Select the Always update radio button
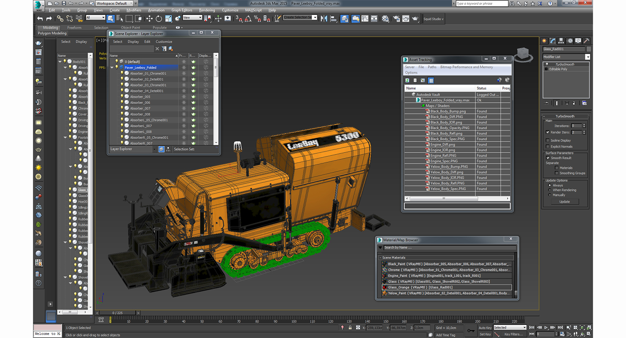The image size is (626, 338). click(550, 185)
